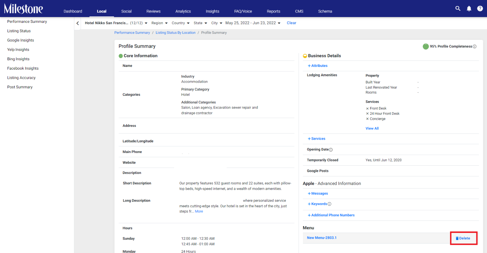Viewport: 487px width, 253px height.
Task: Open the notifications bell
Action: pos(469,9)
